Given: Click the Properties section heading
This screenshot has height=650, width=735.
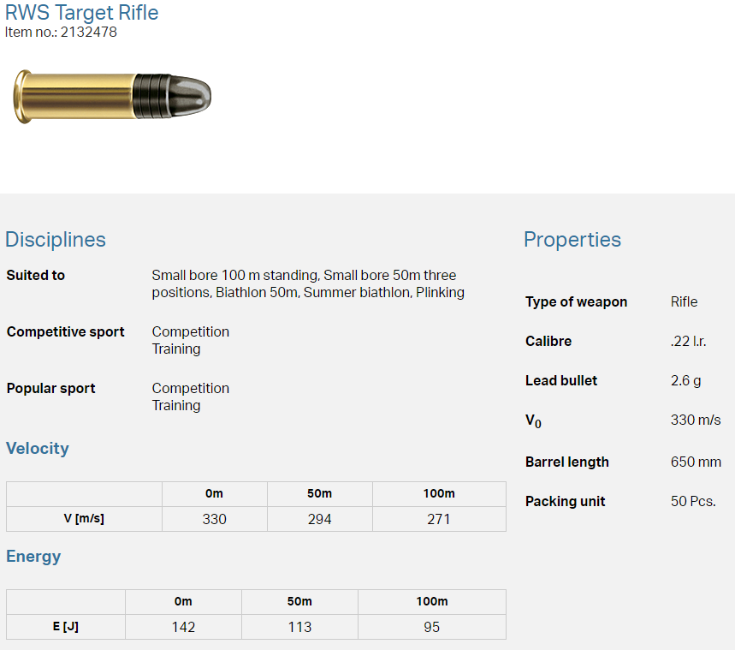Looking at the screenshot, I should tap(572, 240).
